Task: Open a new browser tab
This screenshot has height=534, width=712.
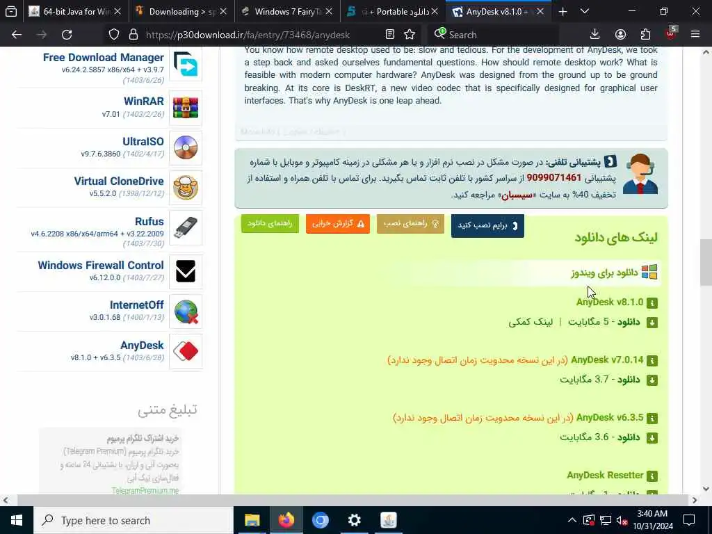Action: click(563, 11)
